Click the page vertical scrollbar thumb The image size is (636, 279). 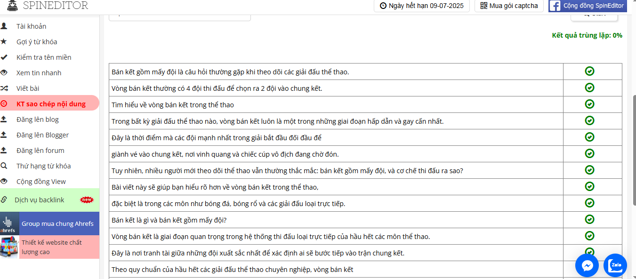634,150
